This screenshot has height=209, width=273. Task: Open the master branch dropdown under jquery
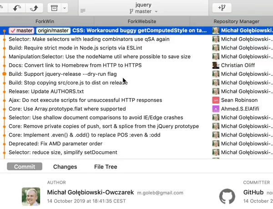[x=143, y=11]
